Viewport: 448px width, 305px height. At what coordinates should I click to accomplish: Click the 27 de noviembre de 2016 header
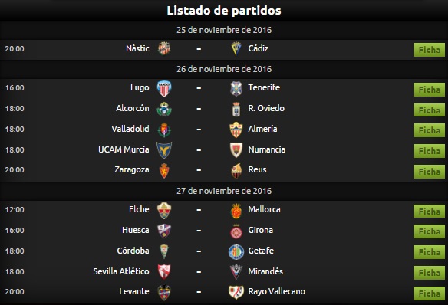click(x=224, y=191)
